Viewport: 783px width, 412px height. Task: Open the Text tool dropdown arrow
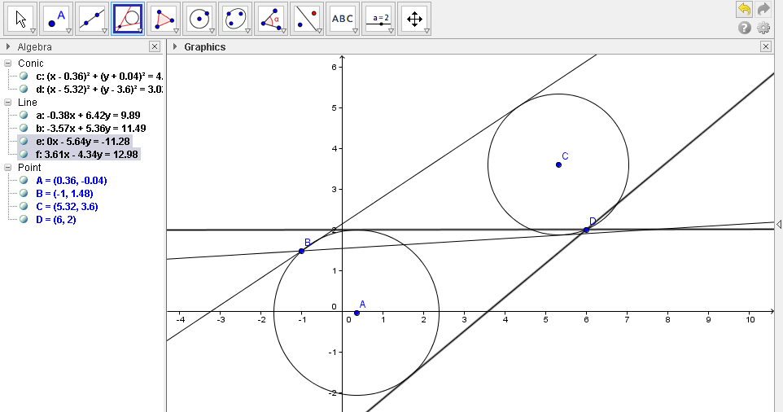[x=355, y=32]
